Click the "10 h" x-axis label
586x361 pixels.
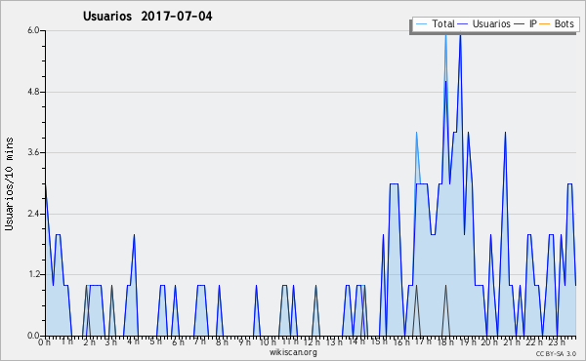coord(268,341)
